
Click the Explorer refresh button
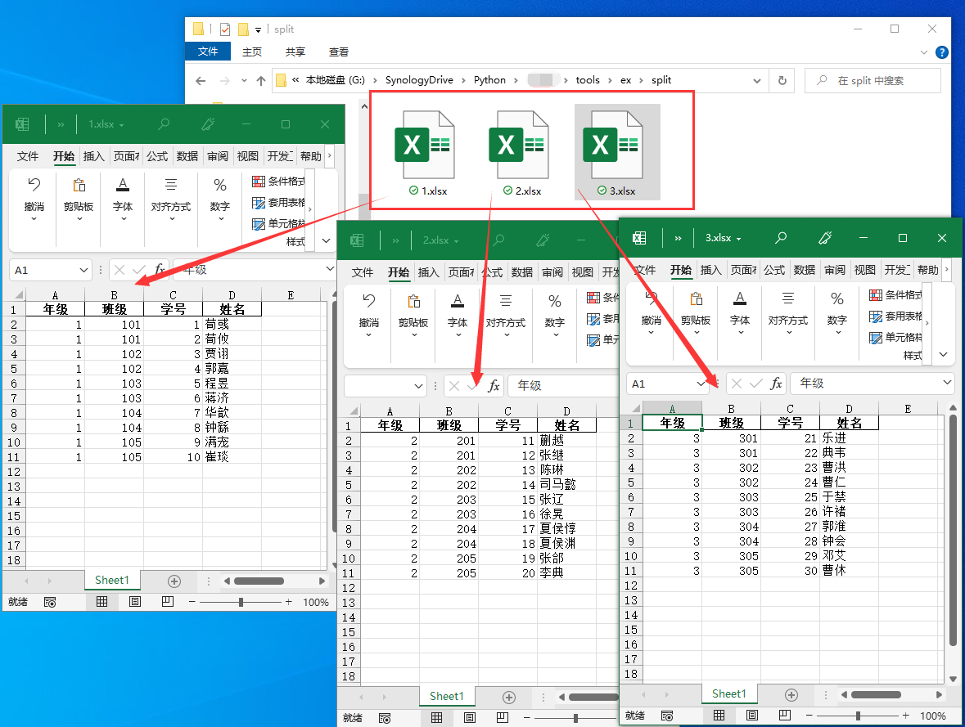[782, 80]
